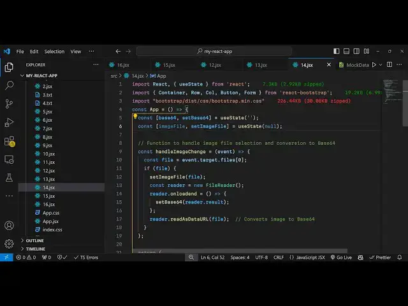
Task: Go back in navigation history
Action: [118, 51]
